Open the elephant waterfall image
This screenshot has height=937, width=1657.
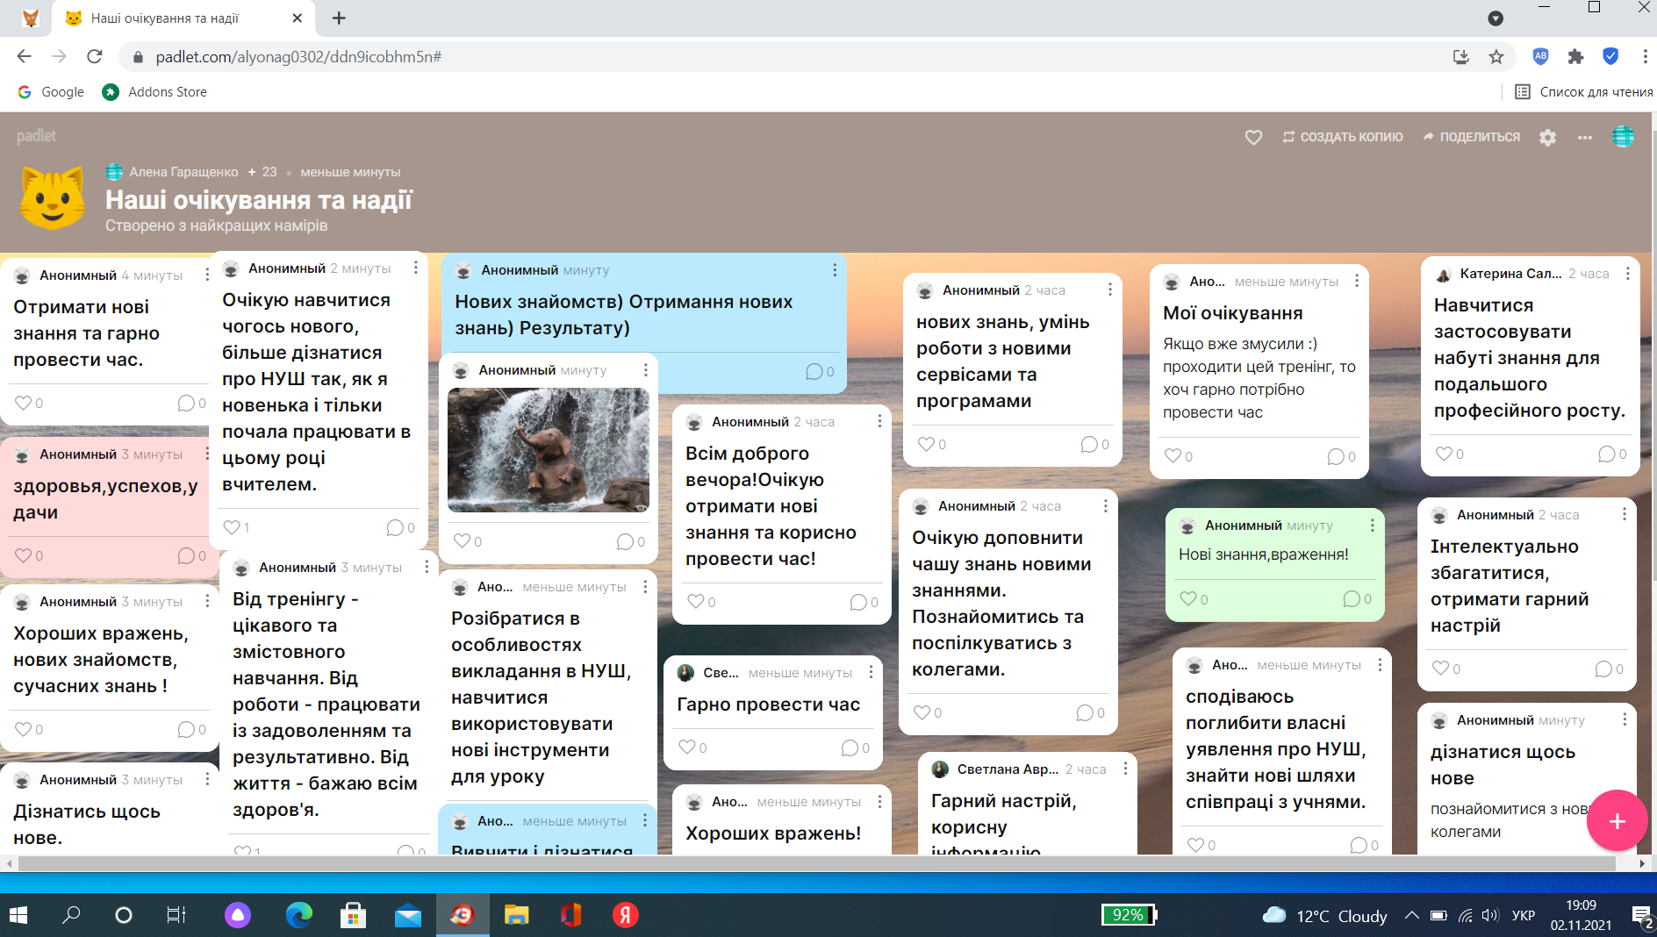click(x=549, y=450)
